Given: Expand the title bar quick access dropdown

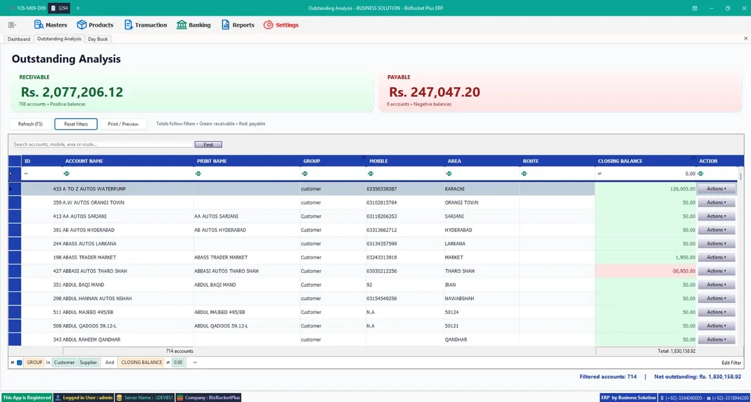Looking at the screenshot, I should [x=78, y=8].
